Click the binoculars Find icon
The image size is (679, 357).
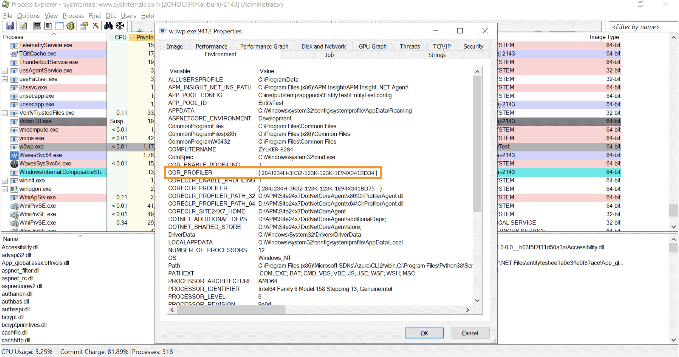(108, 26)
